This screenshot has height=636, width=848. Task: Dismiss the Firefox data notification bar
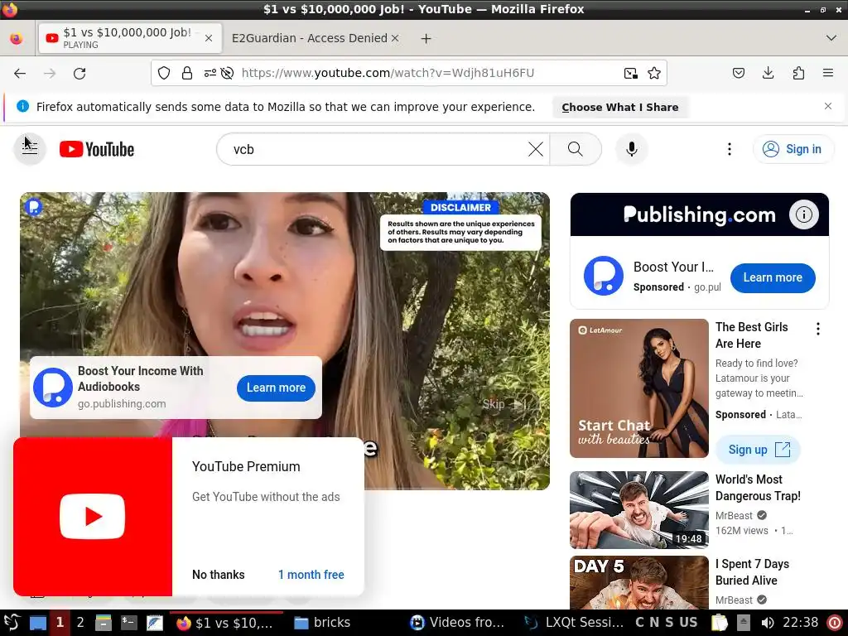pos(827,106)
